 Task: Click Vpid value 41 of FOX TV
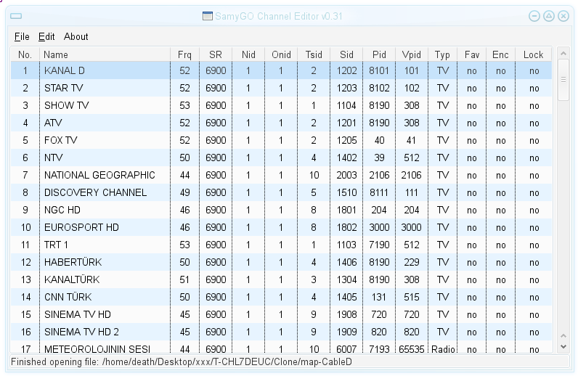point(412,140)
